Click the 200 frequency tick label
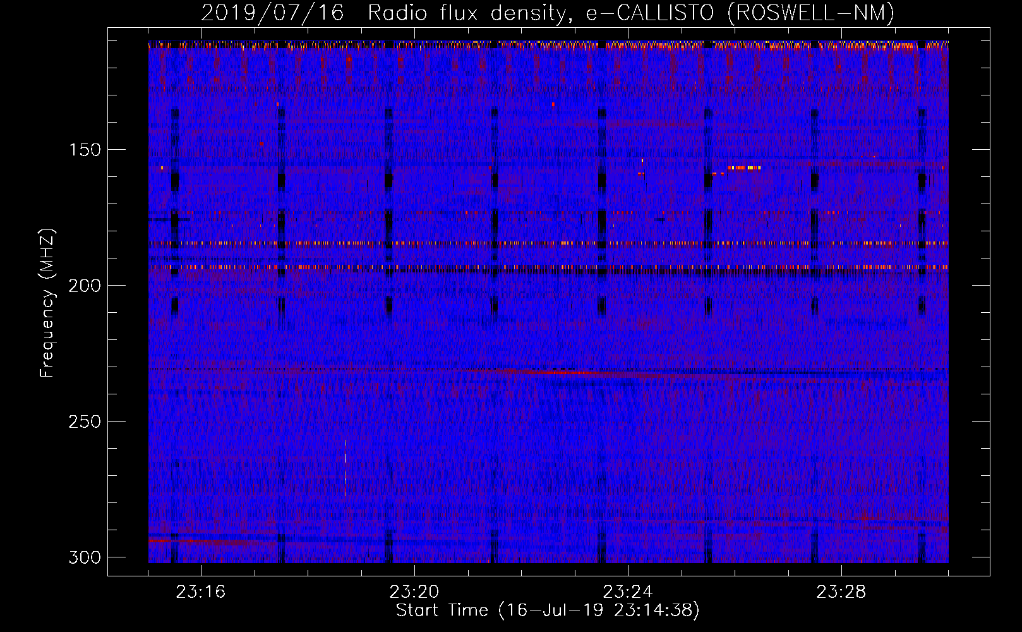The image size is (1022, 632). 85,286
